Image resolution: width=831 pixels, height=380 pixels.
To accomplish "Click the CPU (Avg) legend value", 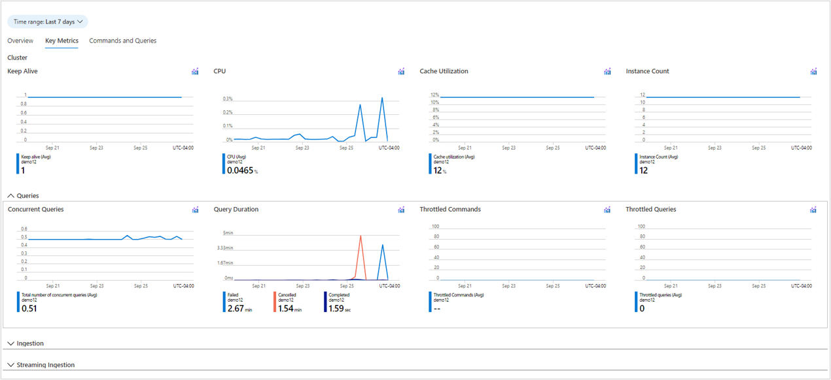I will tap(240, 170).
